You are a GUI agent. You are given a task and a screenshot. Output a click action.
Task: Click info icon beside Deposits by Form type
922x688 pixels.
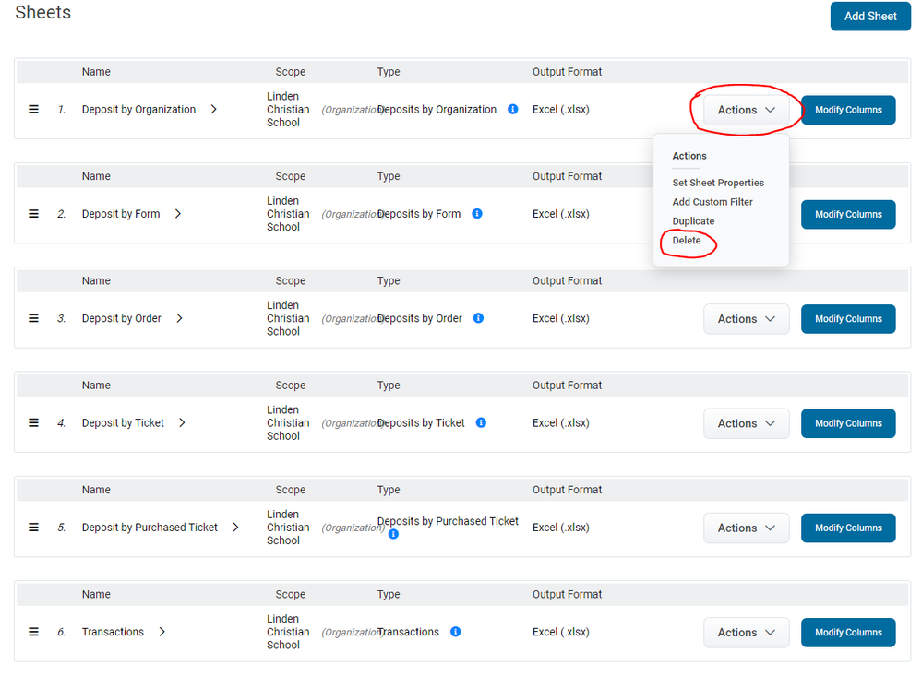click(x=477, y=214)
